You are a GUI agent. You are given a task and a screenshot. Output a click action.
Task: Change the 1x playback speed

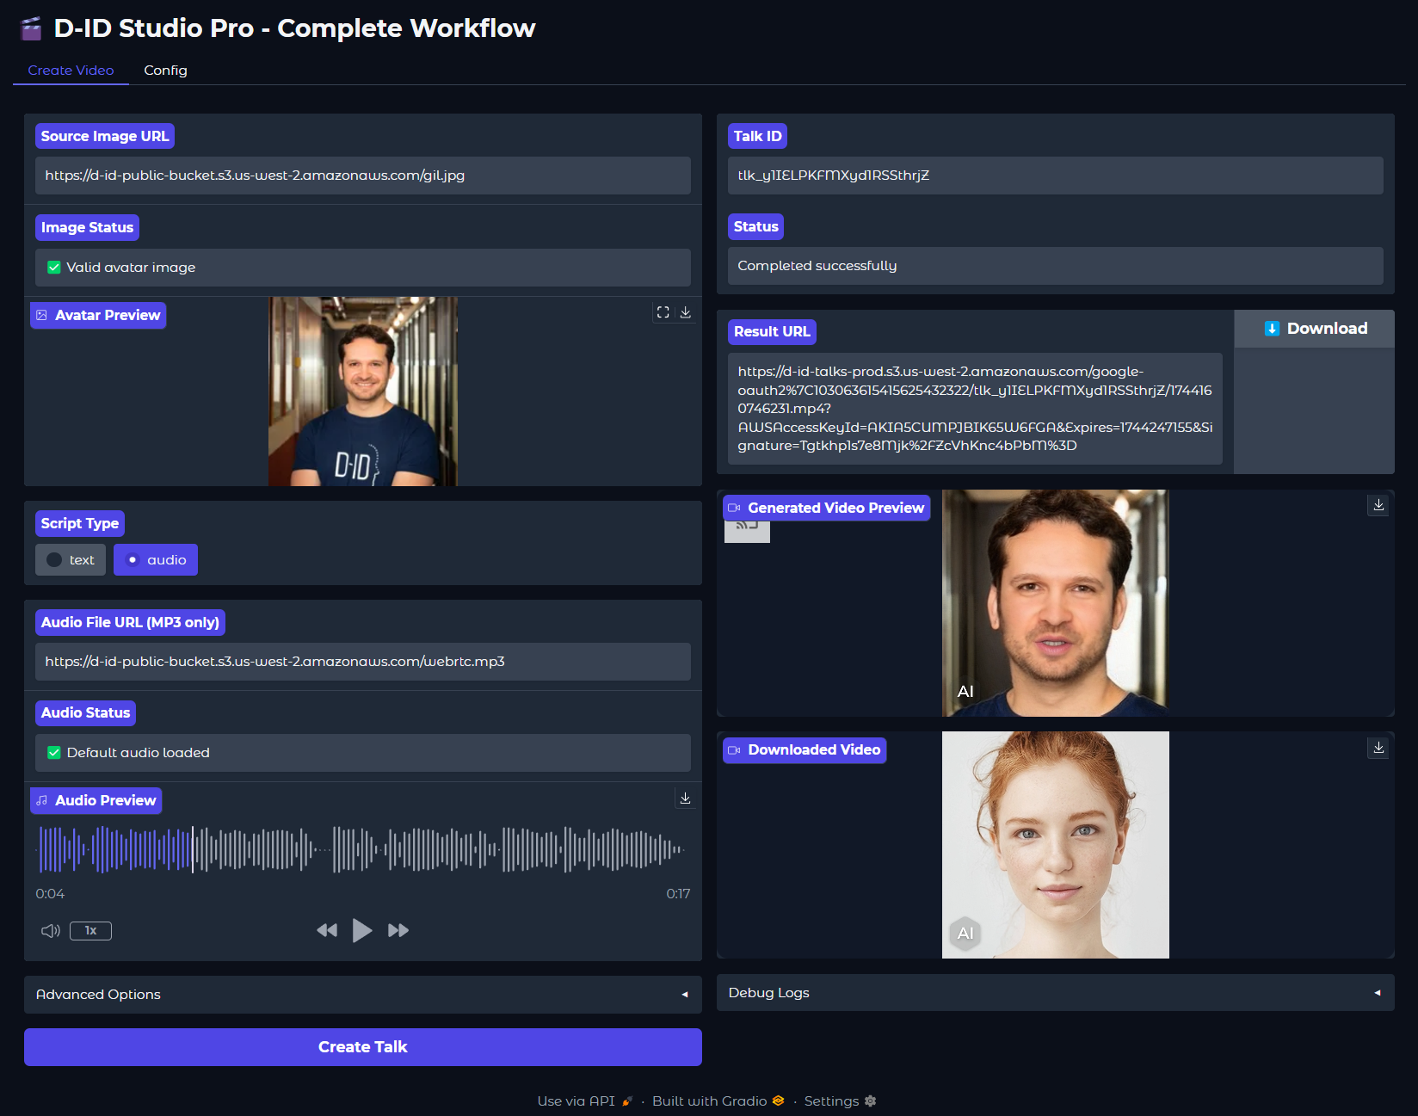click(x=90, y=930)
